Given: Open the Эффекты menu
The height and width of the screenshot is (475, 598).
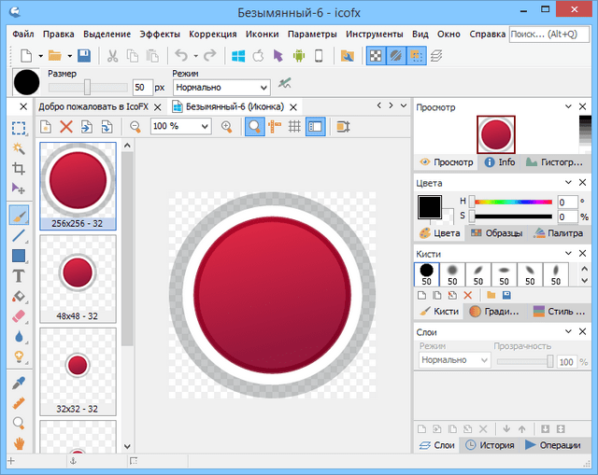Looking at the screenshot, I should 160,35.
